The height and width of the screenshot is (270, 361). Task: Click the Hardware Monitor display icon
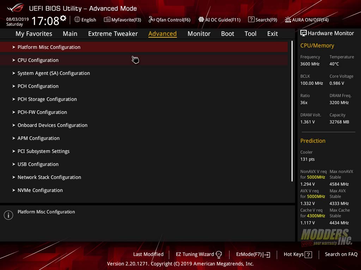[304, 33]
